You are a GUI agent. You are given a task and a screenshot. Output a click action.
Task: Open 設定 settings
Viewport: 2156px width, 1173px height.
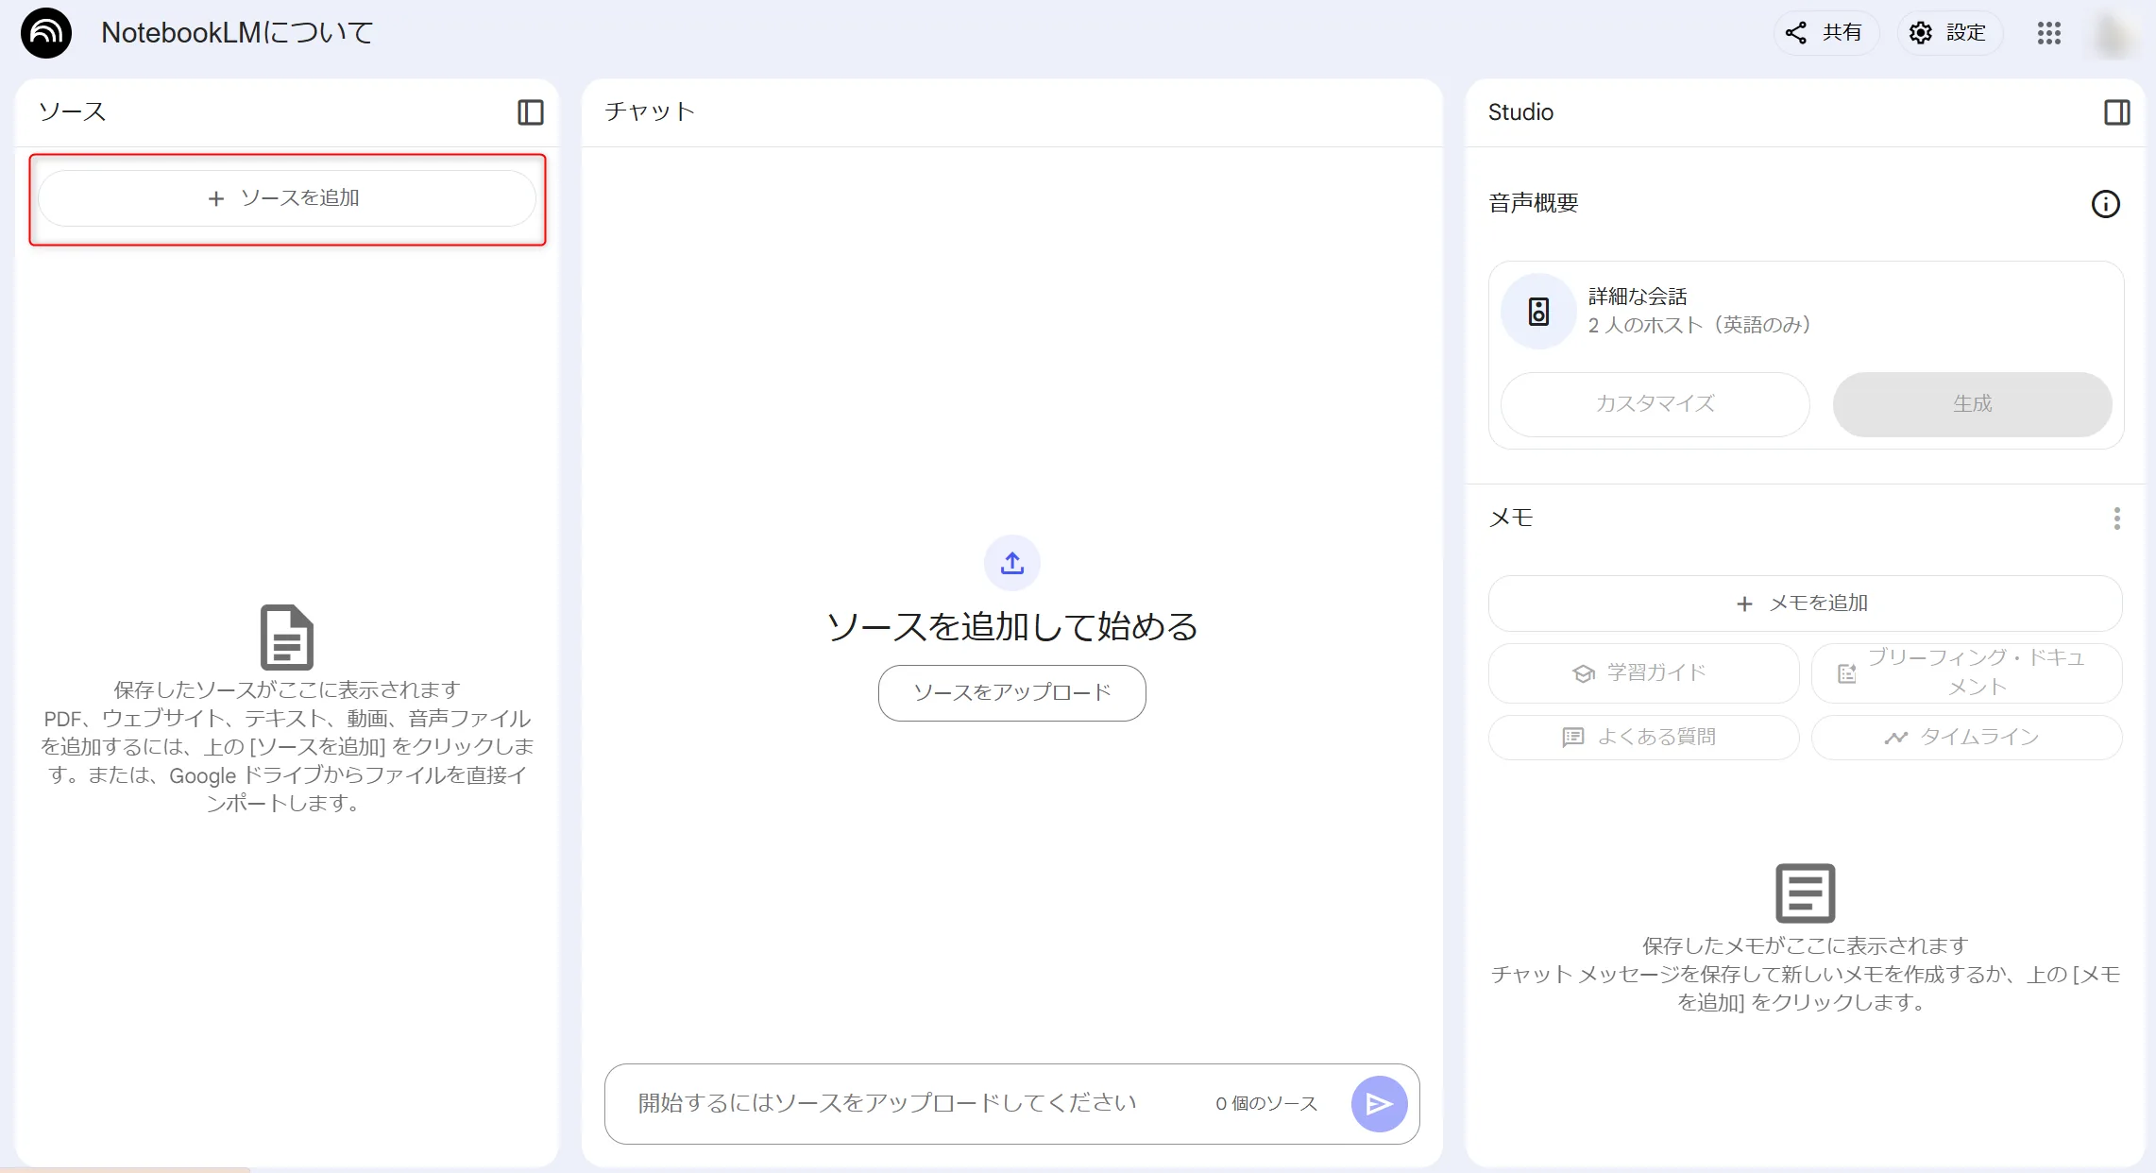point(1949,33)
